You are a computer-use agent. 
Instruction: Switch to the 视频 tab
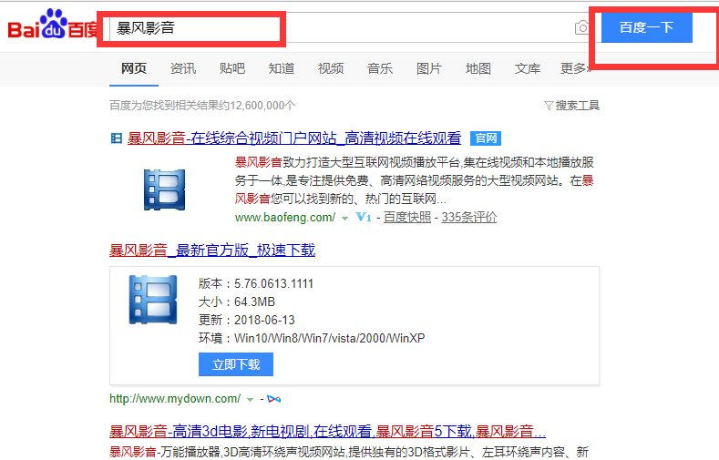331,68
